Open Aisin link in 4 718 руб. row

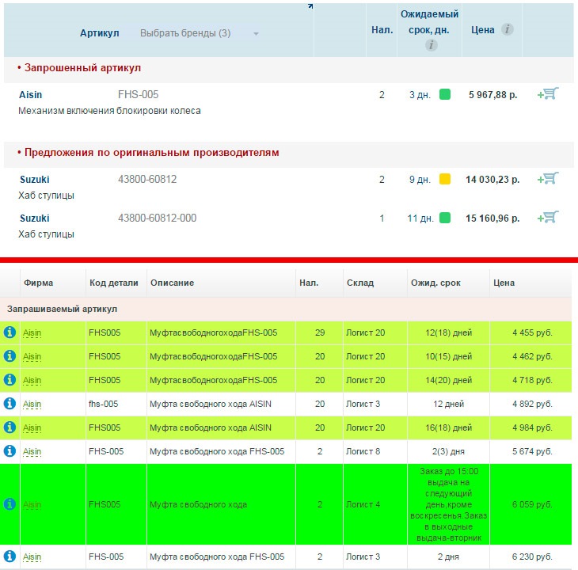pyautogui.click(x=32, y=380)
